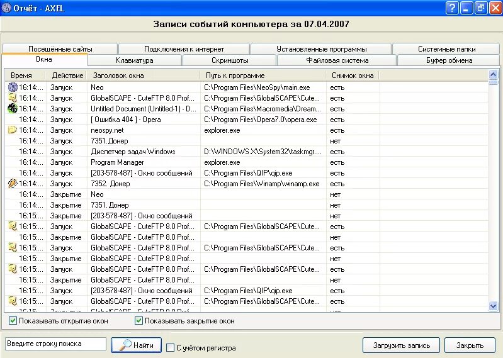Click the scrollbar up arrow
This screenshot has width=503, height=358.
pyautogui.click(x=493, y=75)
